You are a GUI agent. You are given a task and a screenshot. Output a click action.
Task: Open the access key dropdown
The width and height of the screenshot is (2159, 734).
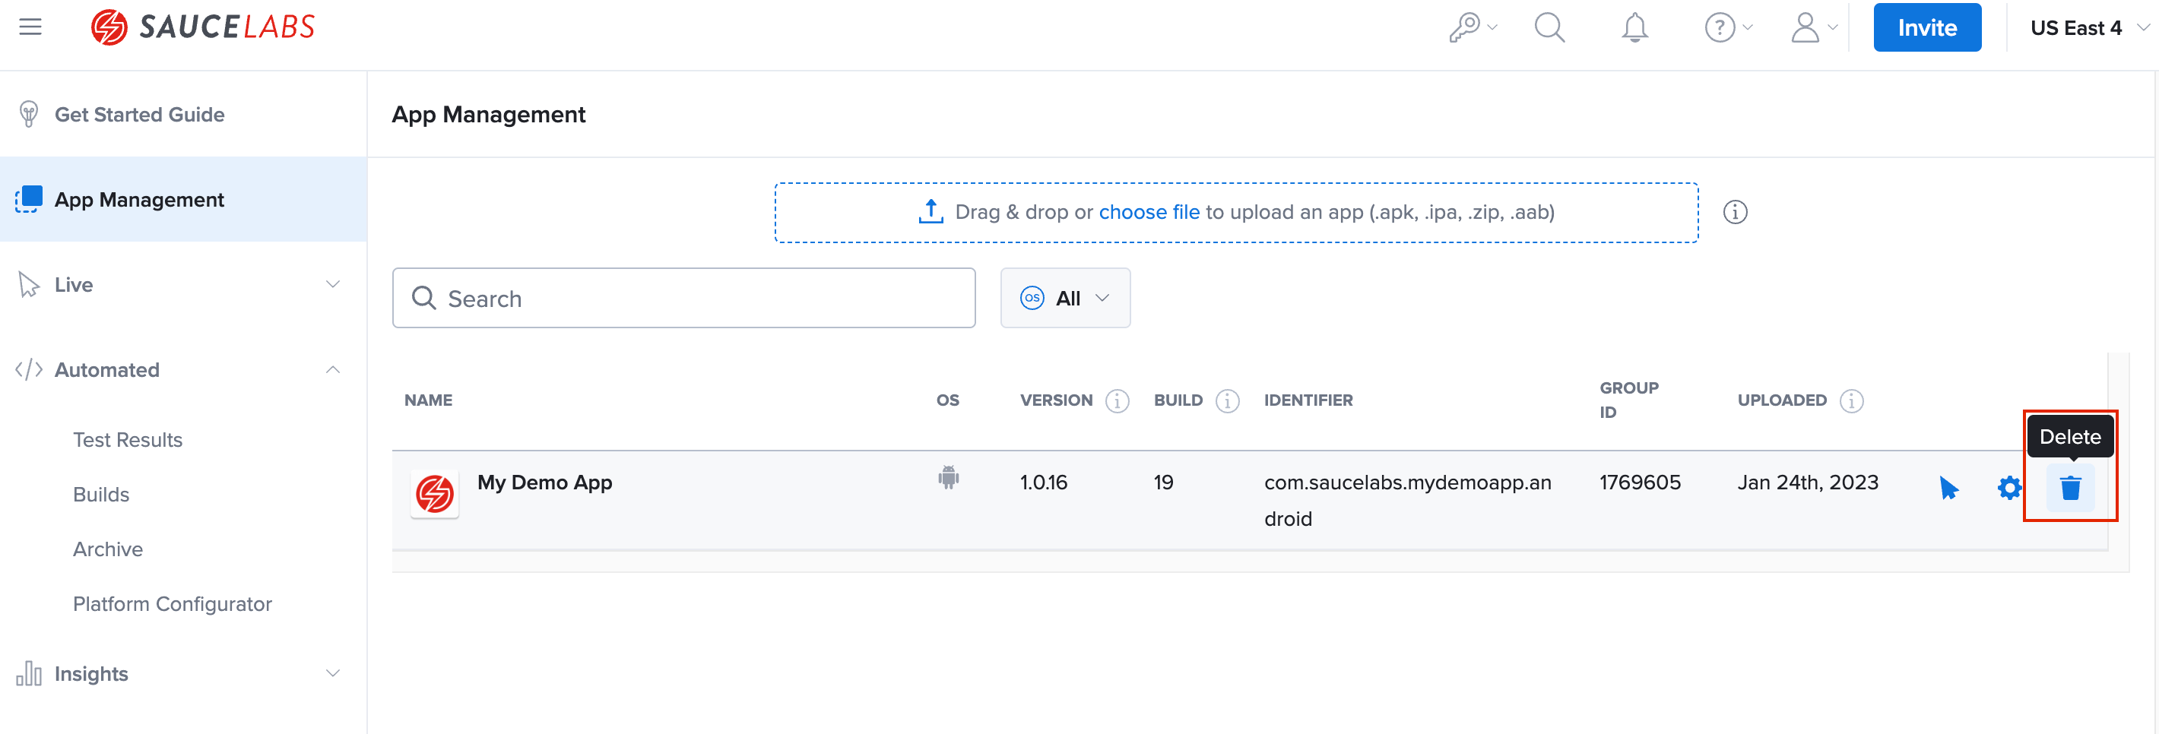coord(1472,27)
